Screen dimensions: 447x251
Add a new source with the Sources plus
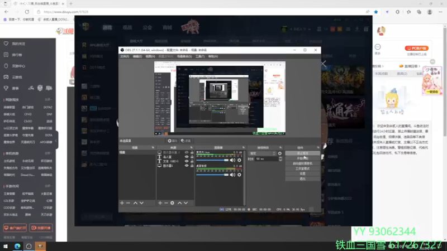160,203
